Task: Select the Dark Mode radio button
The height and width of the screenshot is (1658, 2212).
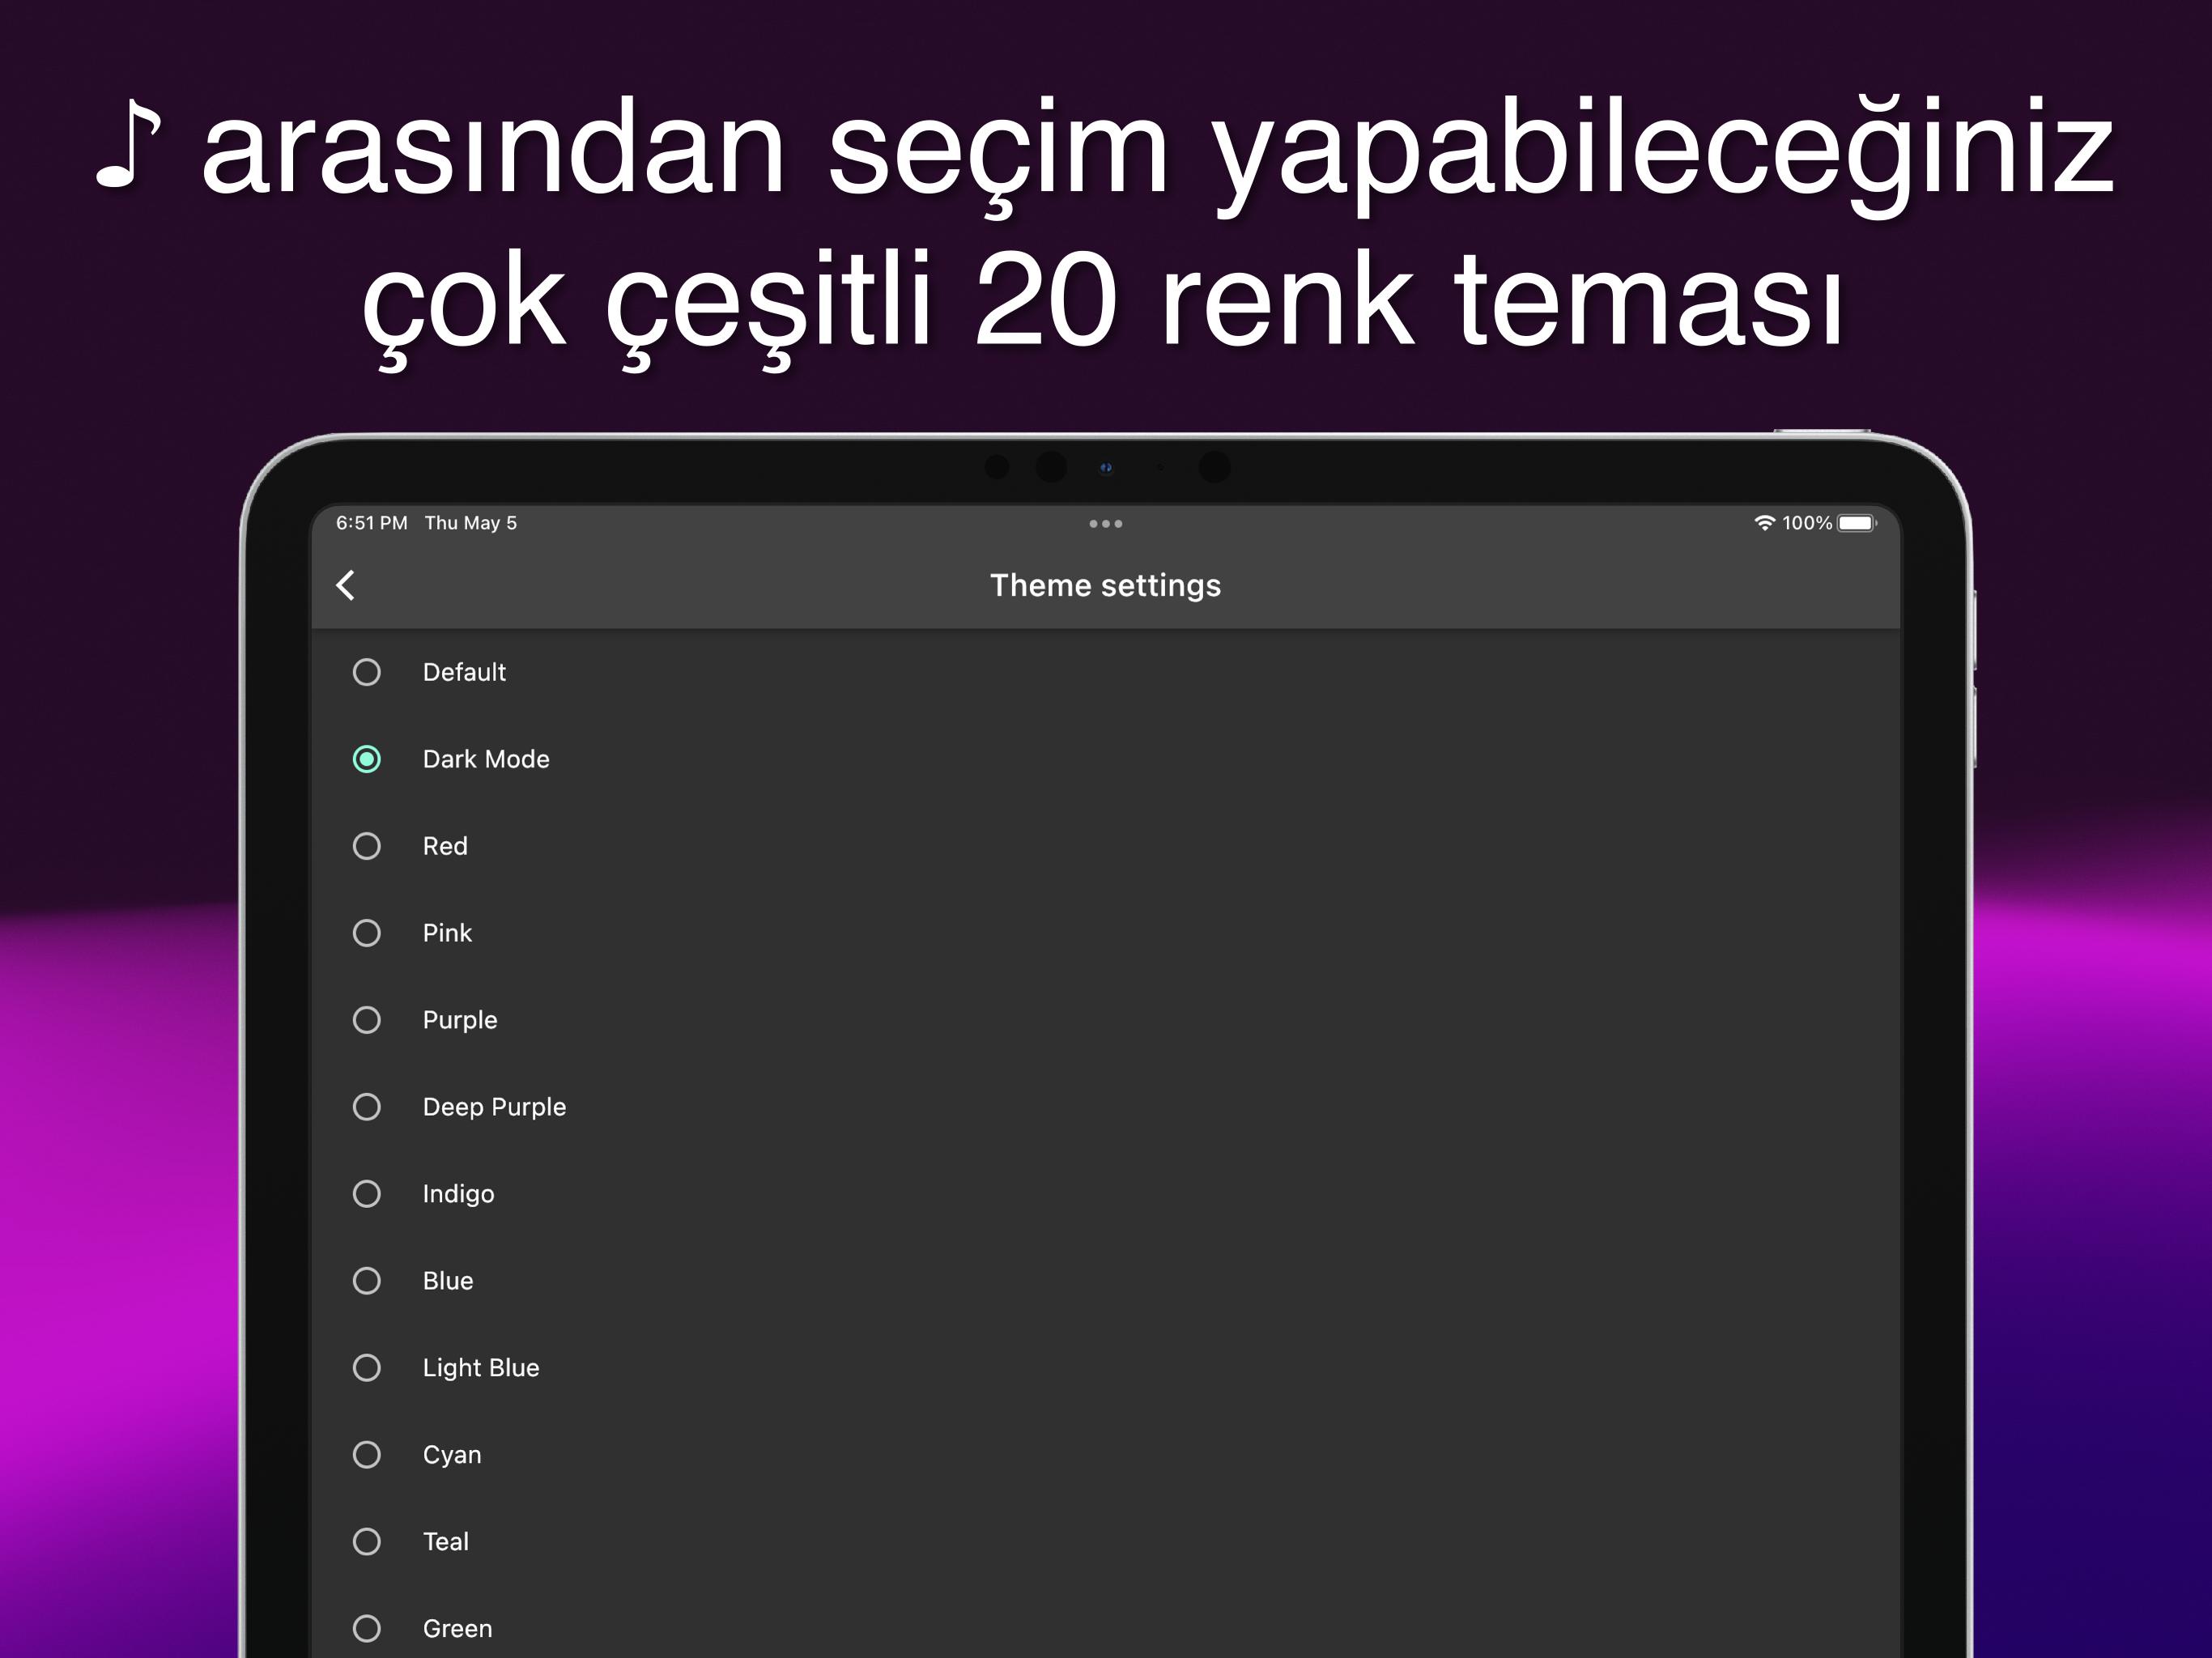Action: [x=367, y=759]
